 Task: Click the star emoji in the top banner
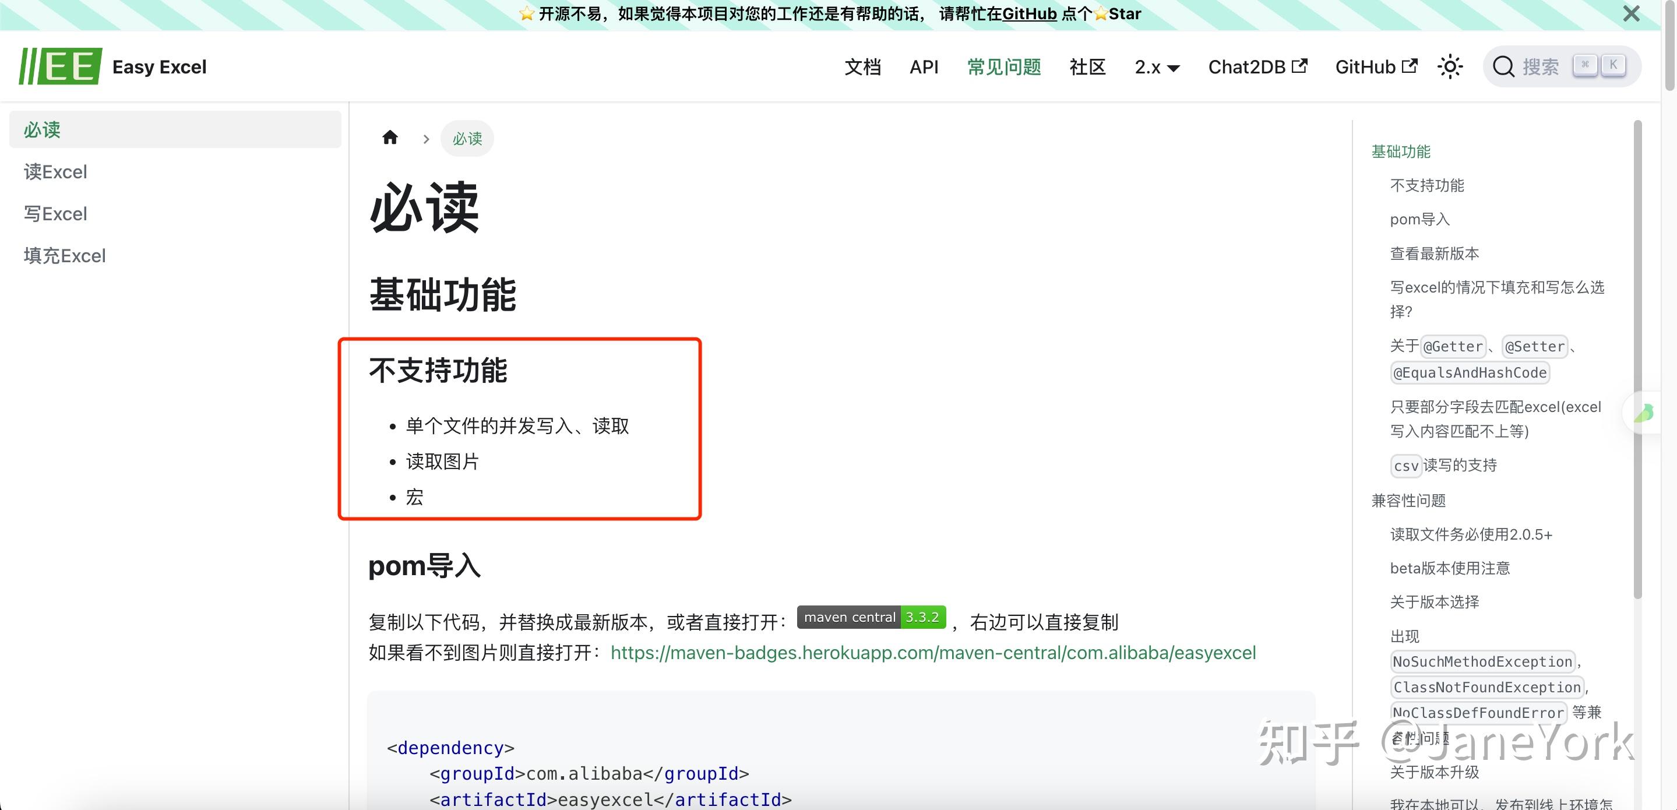(x=526, y=13)
